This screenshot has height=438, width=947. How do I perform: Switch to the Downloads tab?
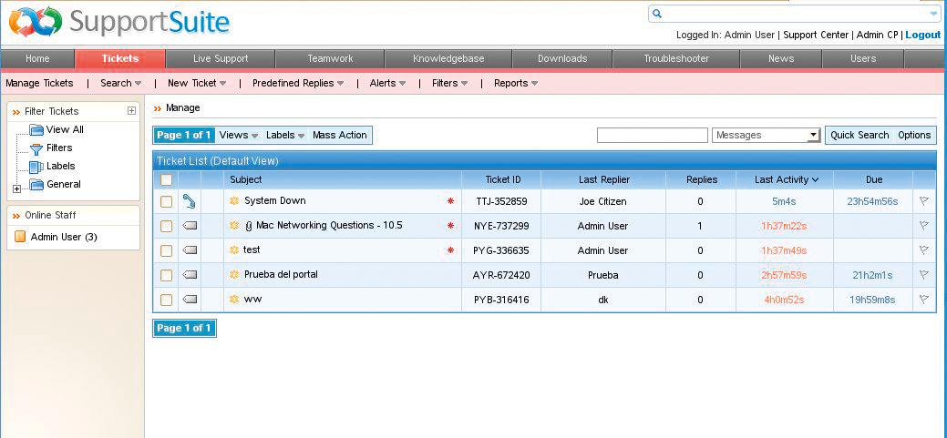(x=562, y=58)
